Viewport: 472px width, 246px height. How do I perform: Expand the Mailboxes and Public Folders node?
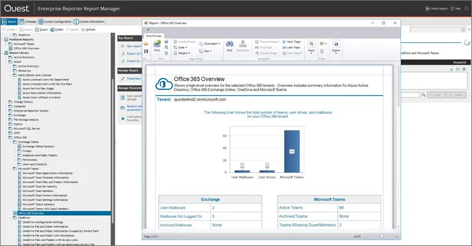(15, 155)
